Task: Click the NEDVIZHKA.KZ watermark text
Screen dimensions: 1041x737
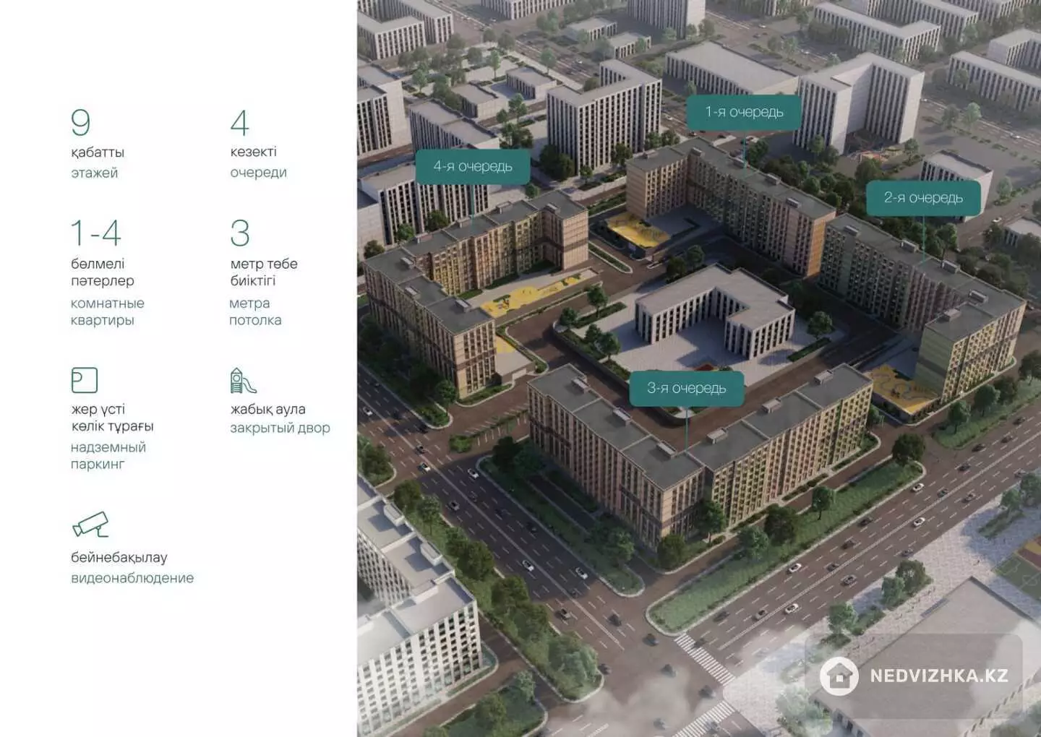Action: click(938, 676)
